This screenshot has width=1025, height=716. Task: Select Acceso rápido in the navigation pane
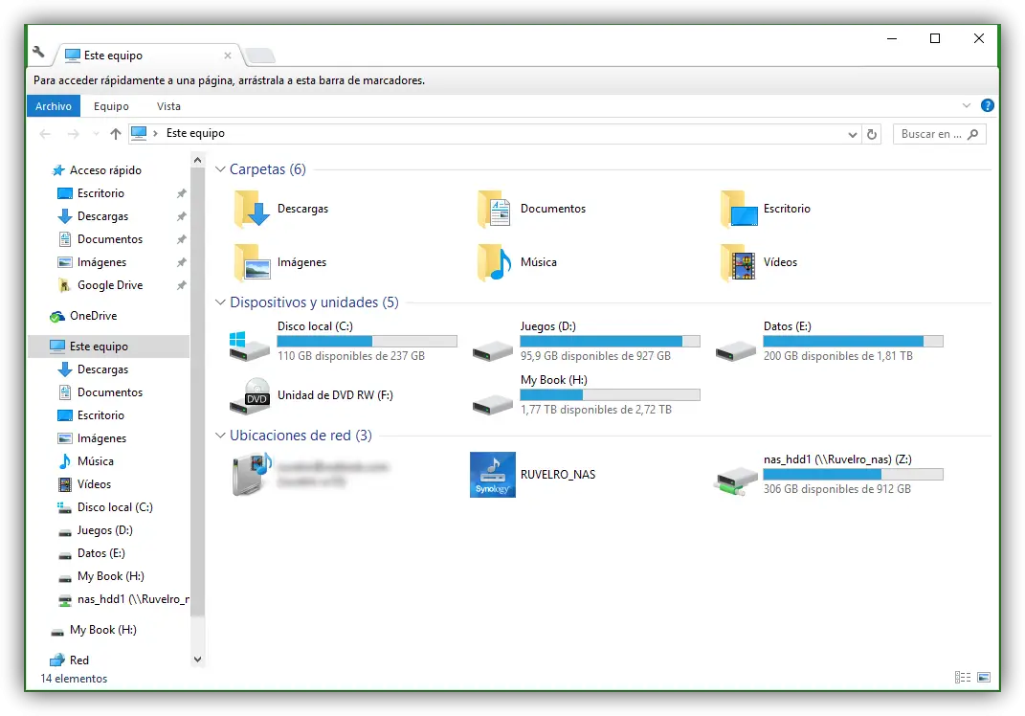(105, 170)
